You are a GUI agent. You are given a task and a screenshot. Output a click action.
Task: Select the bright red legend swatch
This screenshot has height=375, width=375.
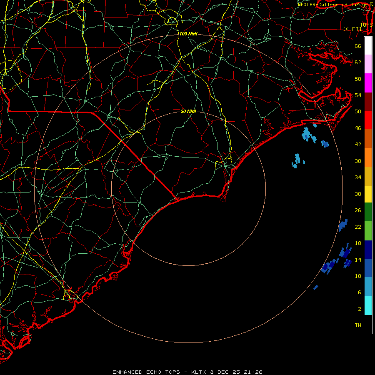(x=368, y=120)
